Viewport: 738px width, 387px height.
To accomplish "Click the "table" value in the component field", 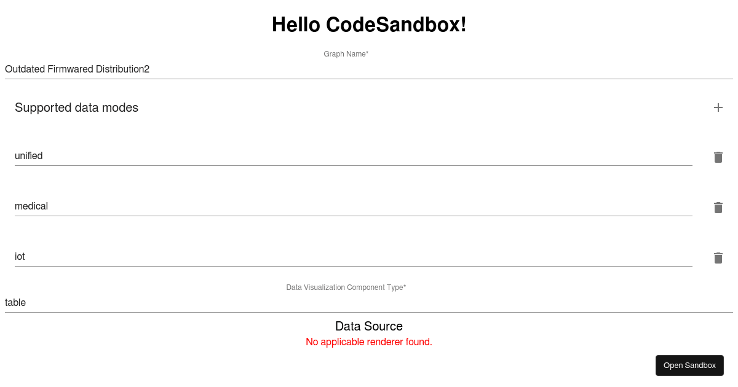I will point(15,302).
